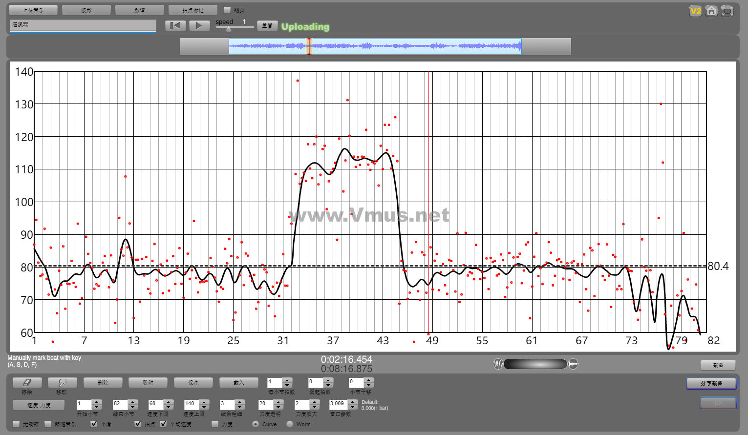Uncheck the 平均速度 checkbox
748x435 pixels.
coord(164,424)
